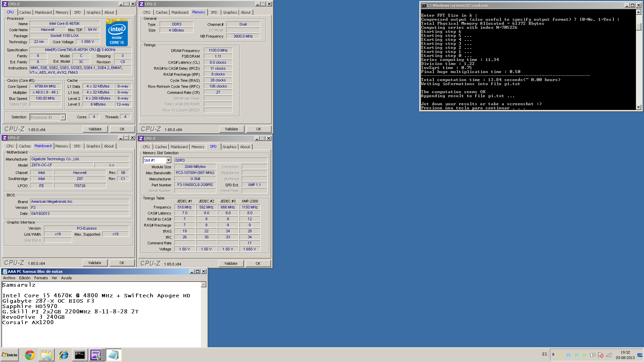This screenshot has height=362, width=644.
Task: Open Google Chrome from the taskbar
Action: (x=30, y=355)
